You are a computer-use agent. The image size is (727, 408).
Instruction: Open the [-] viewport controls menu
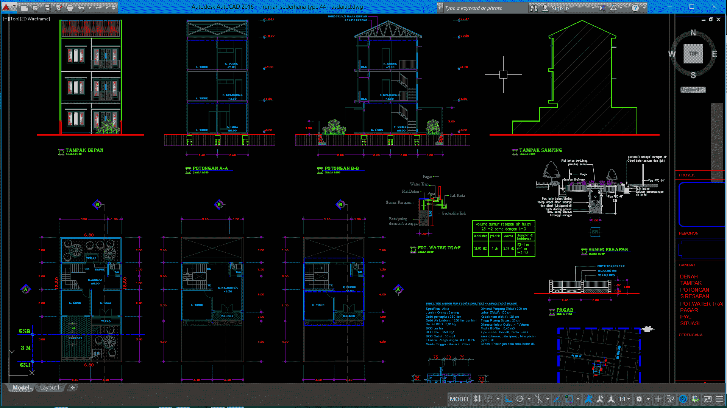click(6, 19)
